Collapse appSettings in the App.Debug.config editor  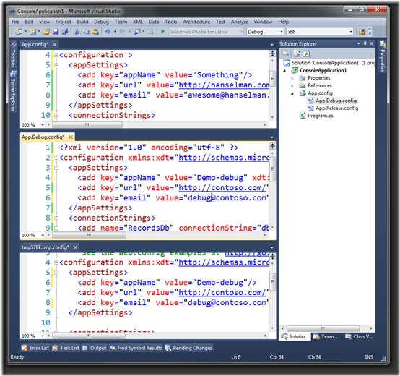click(x=56, y=168)
